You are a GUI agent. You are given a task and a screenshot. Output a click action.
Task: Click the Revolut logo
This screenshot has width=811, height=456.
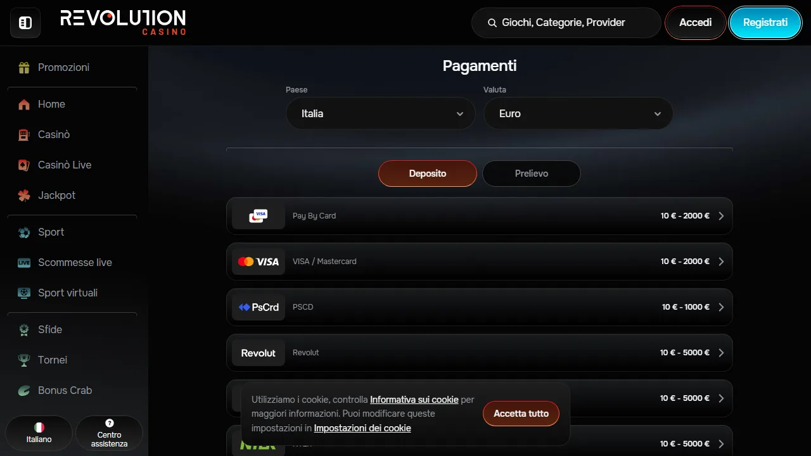pyautogui.click(x=259, y=353)
